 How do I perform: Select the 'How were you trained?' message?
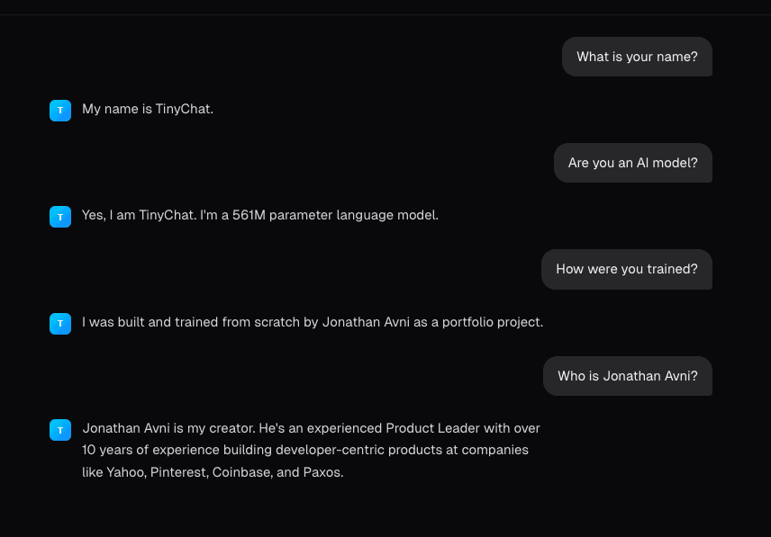tap(626, 269)
